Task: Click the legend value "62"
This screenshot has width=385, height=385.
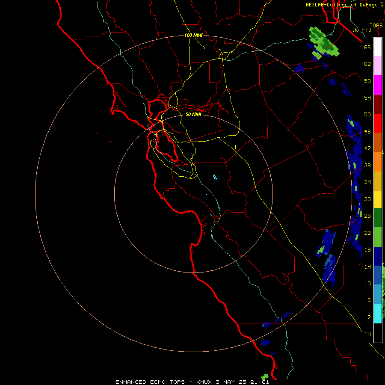Action: pos(367,64)
